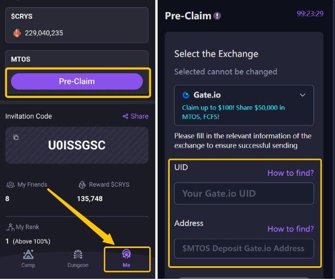Click the My Friends people icon
Screen dimensions: 335x280
(10, 185)
